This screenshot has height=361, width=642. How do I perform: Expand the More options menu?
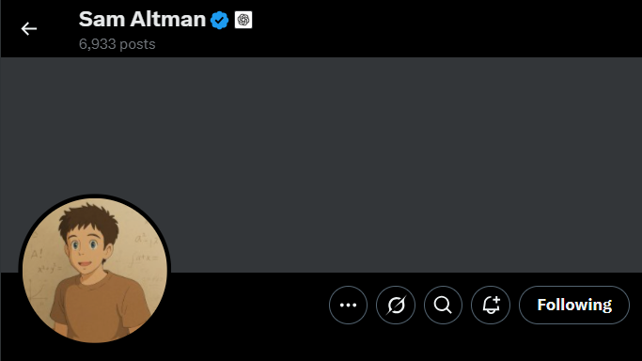(348, 305)
